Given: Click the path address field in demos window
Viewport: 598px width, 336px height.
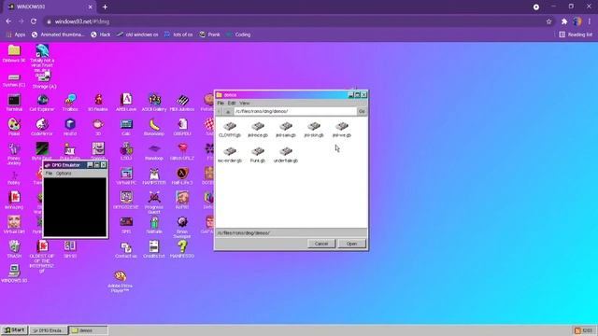Looking at the screenshot, I should pyautogui.click(x=295, y=111).
